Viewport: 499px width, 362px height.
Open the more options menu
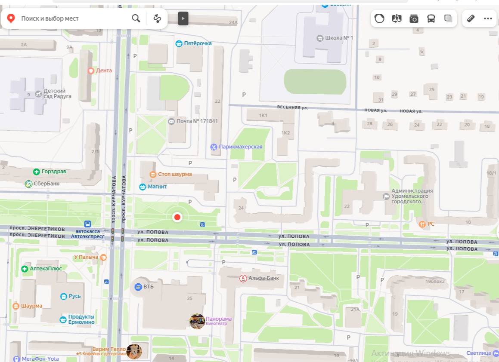[x=488, y=18]
